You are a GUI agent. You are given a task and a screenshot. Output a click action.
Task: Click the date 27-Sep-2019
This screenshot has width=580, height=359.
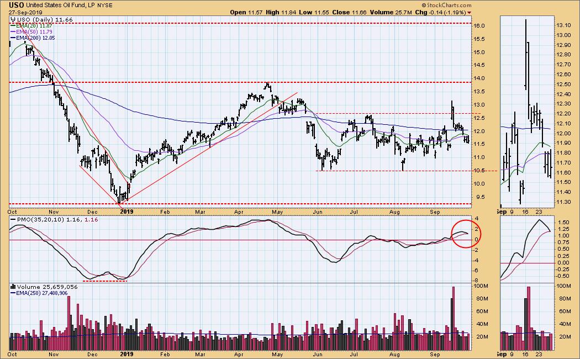[25, 12]
